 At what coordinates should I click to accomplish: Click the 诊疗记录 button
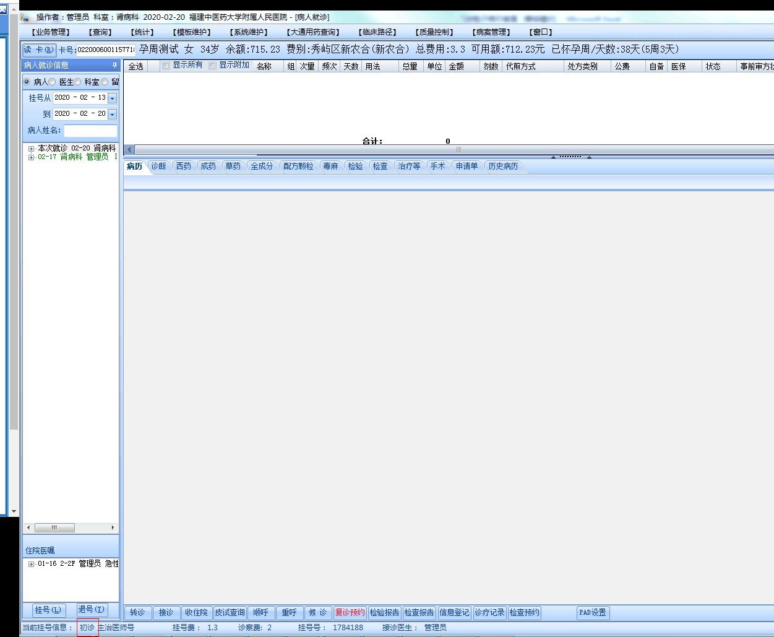pyautogui.click(x=490, y=613)
